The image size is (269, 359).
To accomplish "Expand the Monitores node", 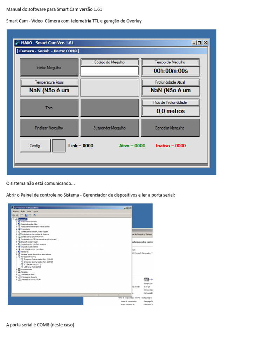I will (x=16, y=252).
